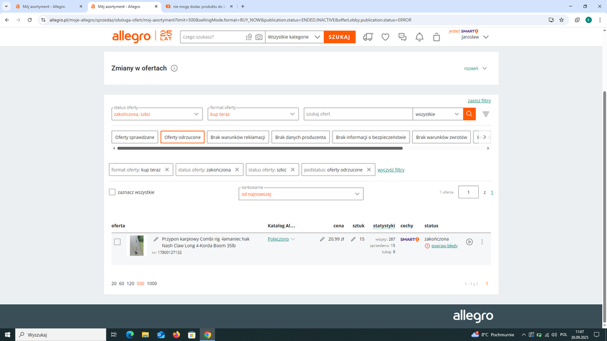Viewport: 607px width, 341px height.
Task: Select the 'Oferty sprawdzane' tab
Action: 135,137
